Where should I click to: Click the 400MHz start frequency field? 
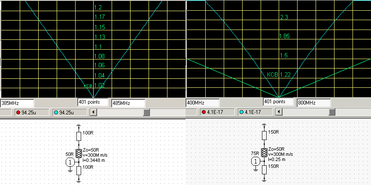[203, 103]
